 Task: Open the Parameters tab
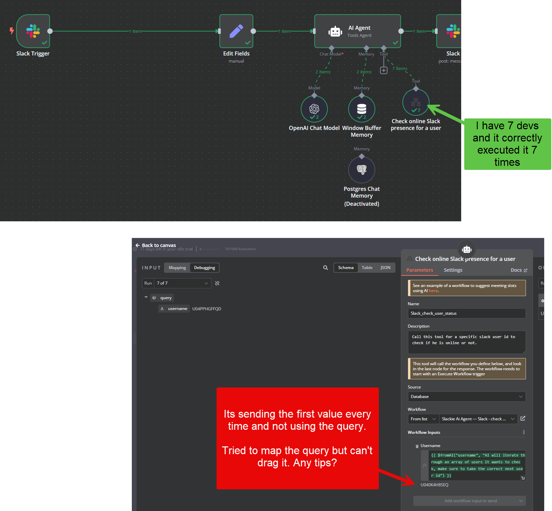tap(420, 270)
